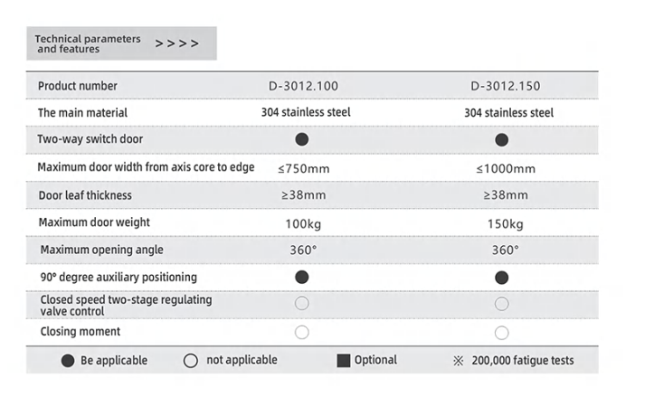Click the filled circle beside Be applicable legend
Viewport: 654px width, 397px height.
[x=67, y=360]
